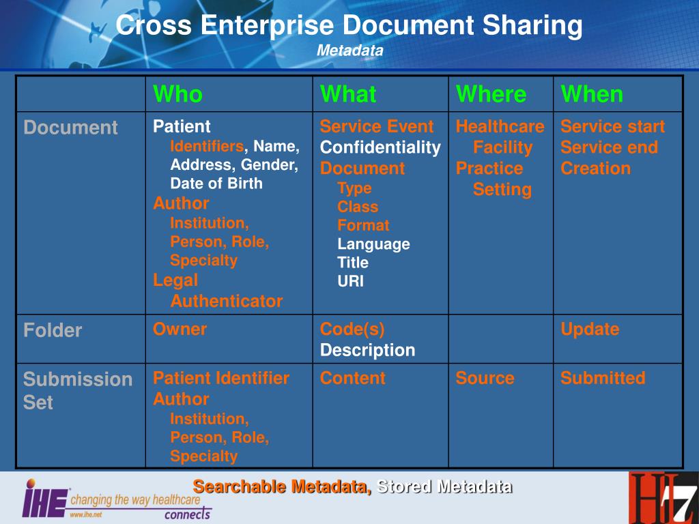Select the "When" column header
The width and height of the screenshot is (699, 524).
click(x=592, y=94)
